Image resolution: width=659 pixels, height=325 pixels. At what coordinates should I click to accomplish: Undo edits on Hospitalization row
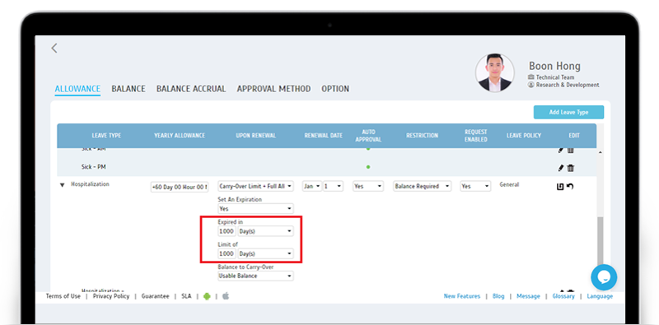pos(570,186)
